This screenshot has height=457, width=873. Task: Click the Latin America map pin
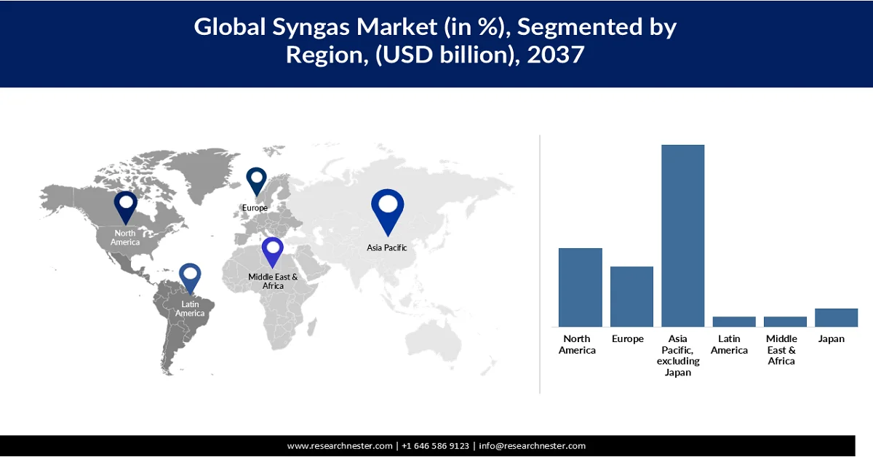190,280
